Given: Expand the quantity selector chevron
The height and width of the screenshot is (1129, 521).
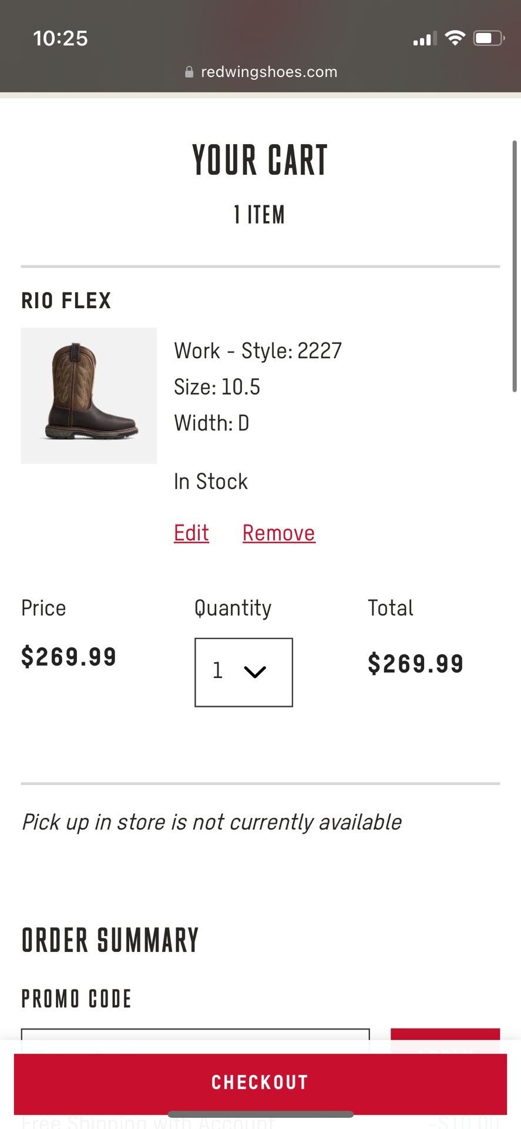Looking at the screenshot, I should (256, 673).
